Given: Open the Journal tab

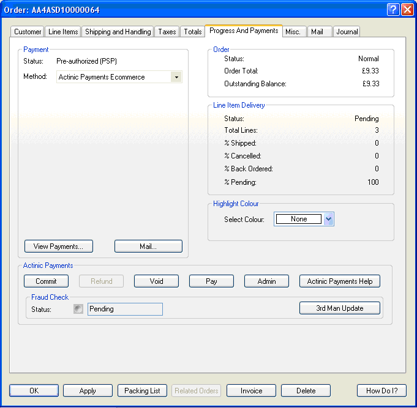Looking at the screenshot, I should click(347, 32).
